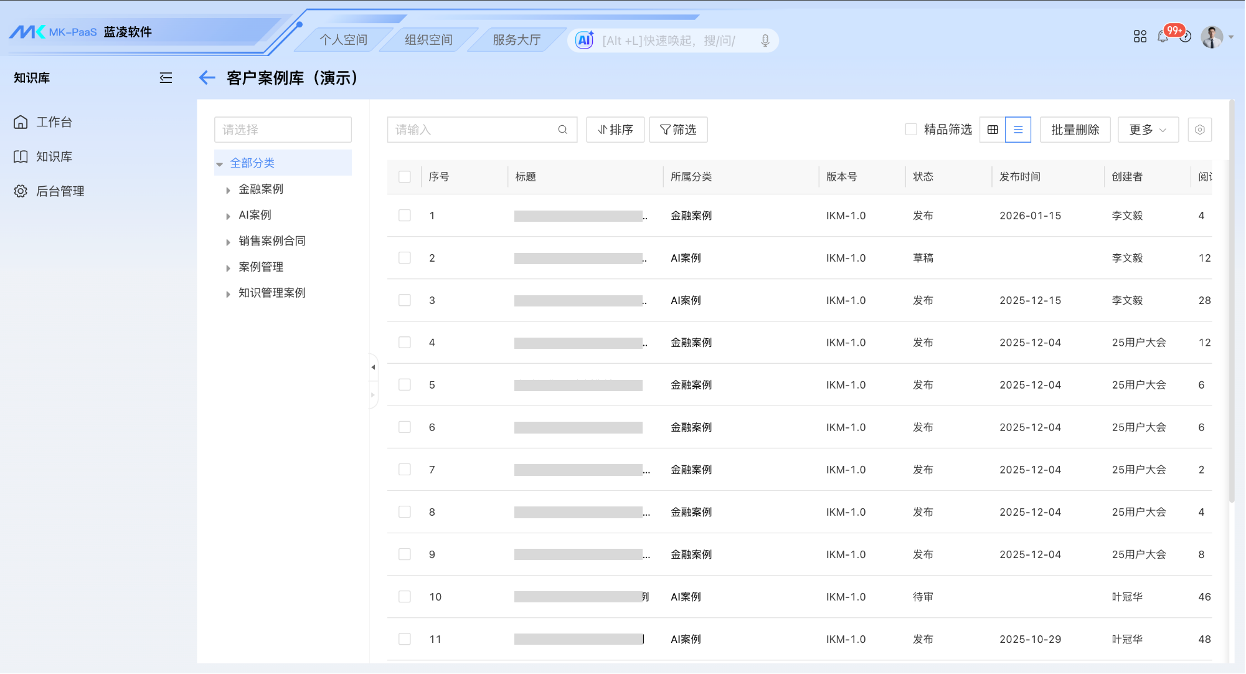Switch to grid card view

[993, 130]
